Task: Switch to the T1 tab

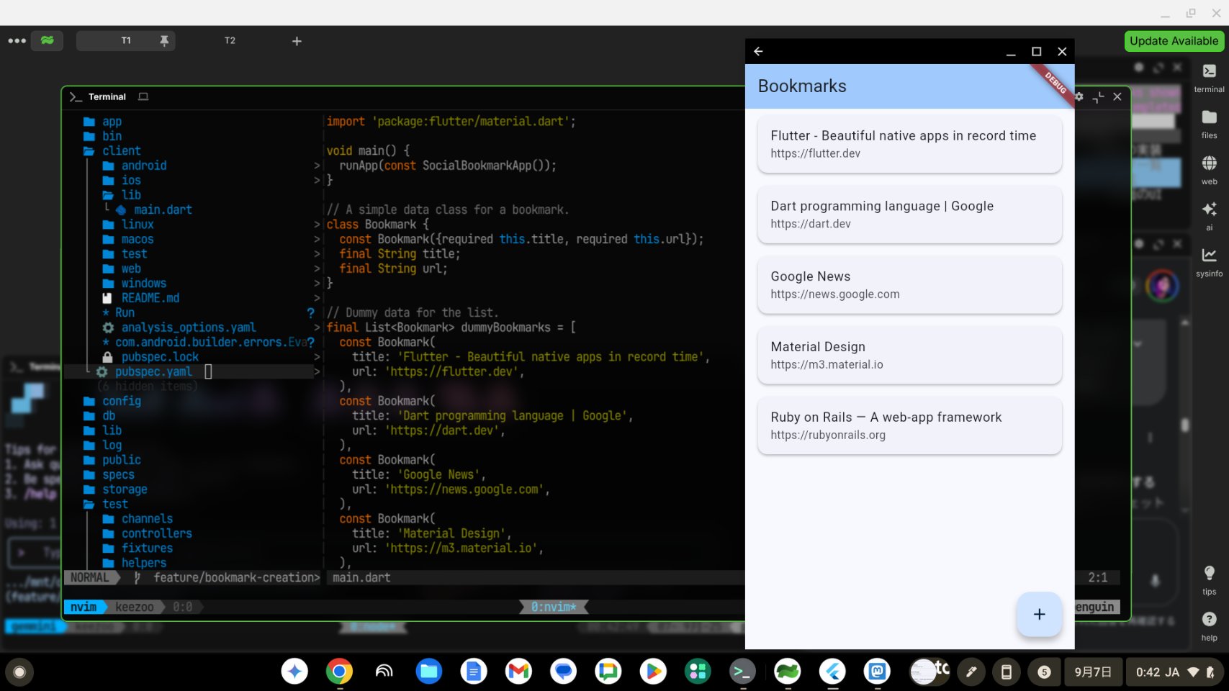Action: pos(126,41)
